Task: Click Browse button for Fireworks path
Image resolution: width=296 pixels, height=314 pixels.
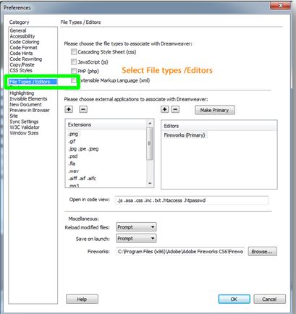Action: pyautogui.click(x=262, y=252)
